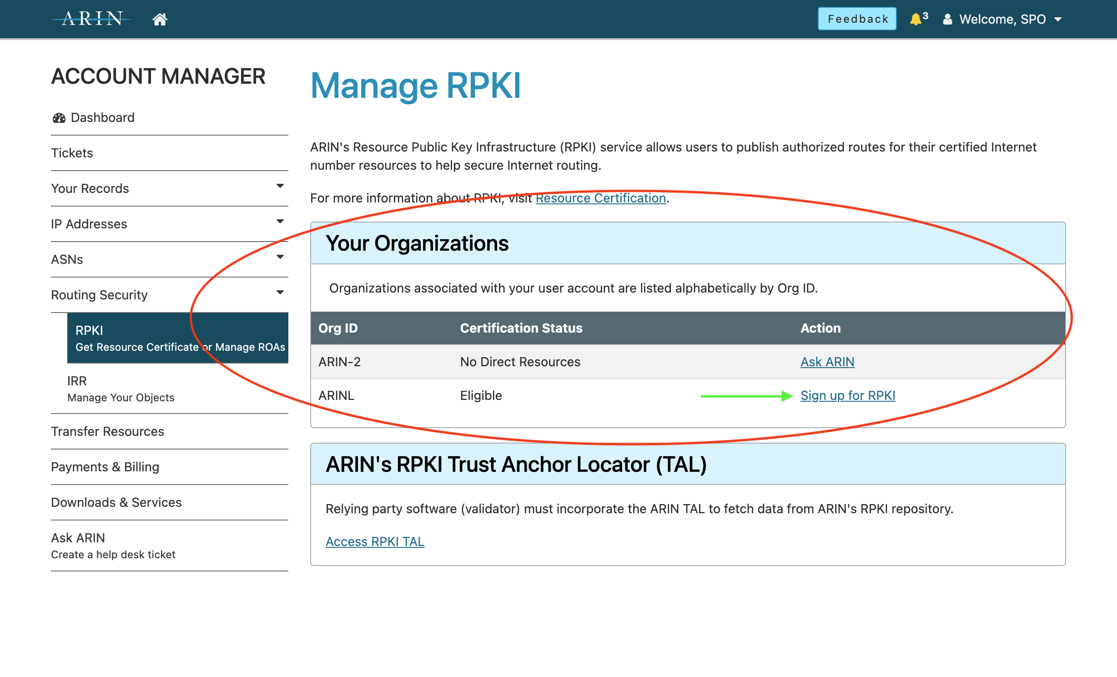
Task: Select Your Records menu item
Action: coord(90,188)
